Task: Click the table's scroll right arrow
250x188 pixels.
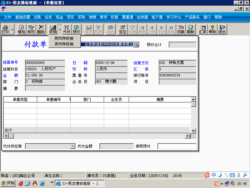Action: [x=187, y=136]
